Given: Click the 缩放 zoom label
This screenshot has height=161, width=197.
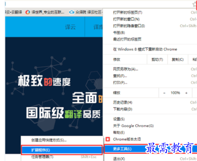Looking at the screenshot, I should click(116, 93).
